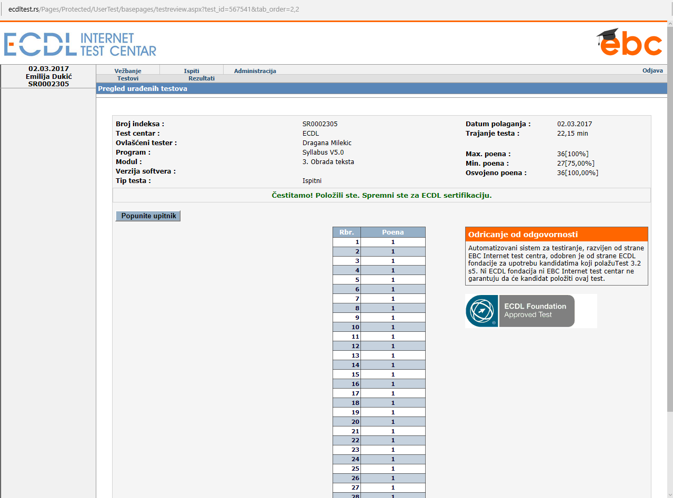Switch to the Testovi tab
The image size is (673, 498).
pyautogui.click(x=128, y=78)
